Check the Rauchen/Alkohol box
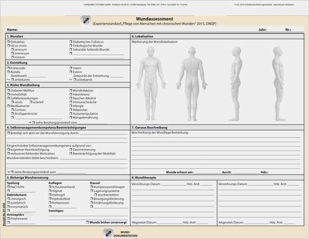Viewport: 309px width, 239px height. pos(71,98)
